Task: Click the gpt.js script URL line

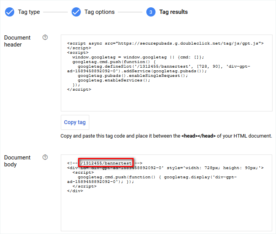Action: coord(165,43)
